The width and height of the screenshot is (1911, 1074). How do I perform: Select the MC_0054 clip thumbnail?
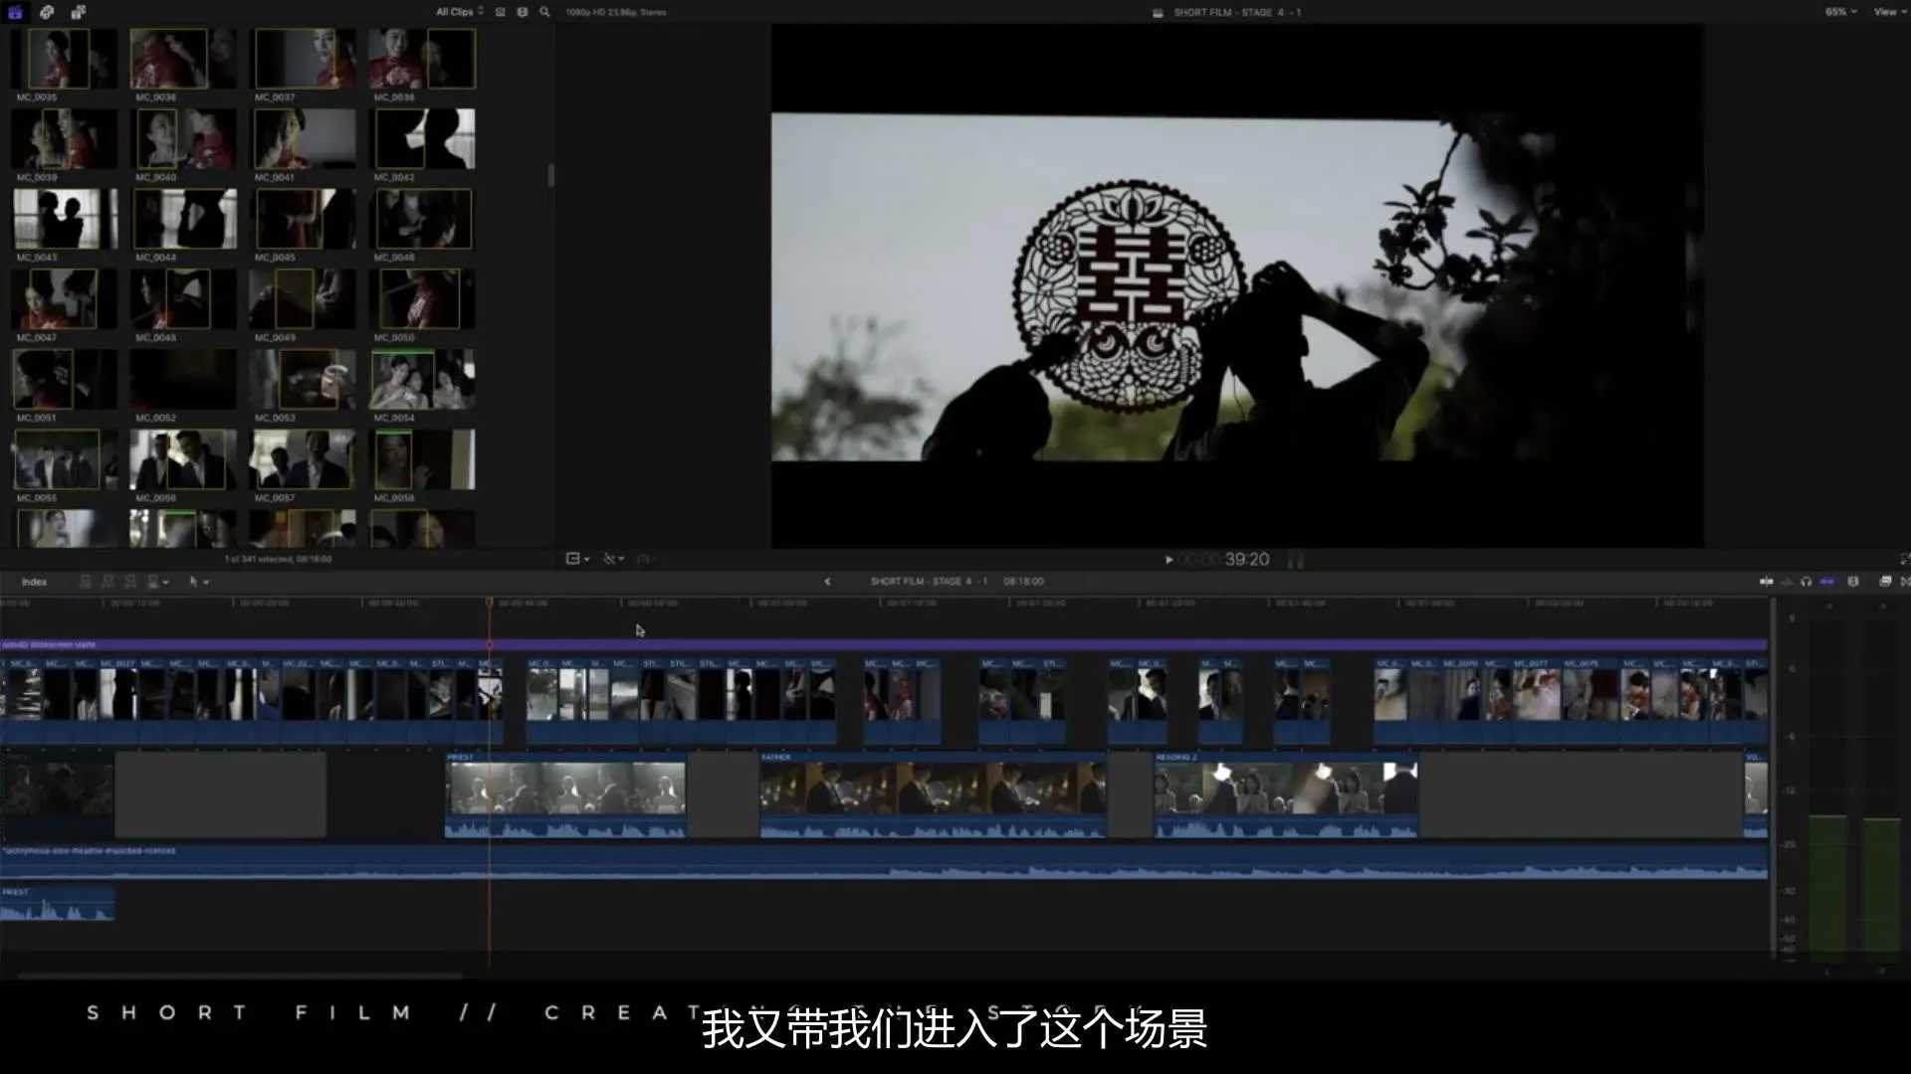422,379
